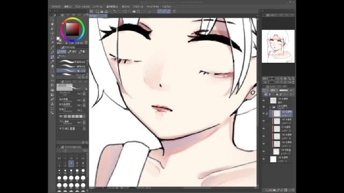The height and width of the screenshot is (193, 344).
Task: Open paint amount dynamics button
Action: [x=84, y=100]
